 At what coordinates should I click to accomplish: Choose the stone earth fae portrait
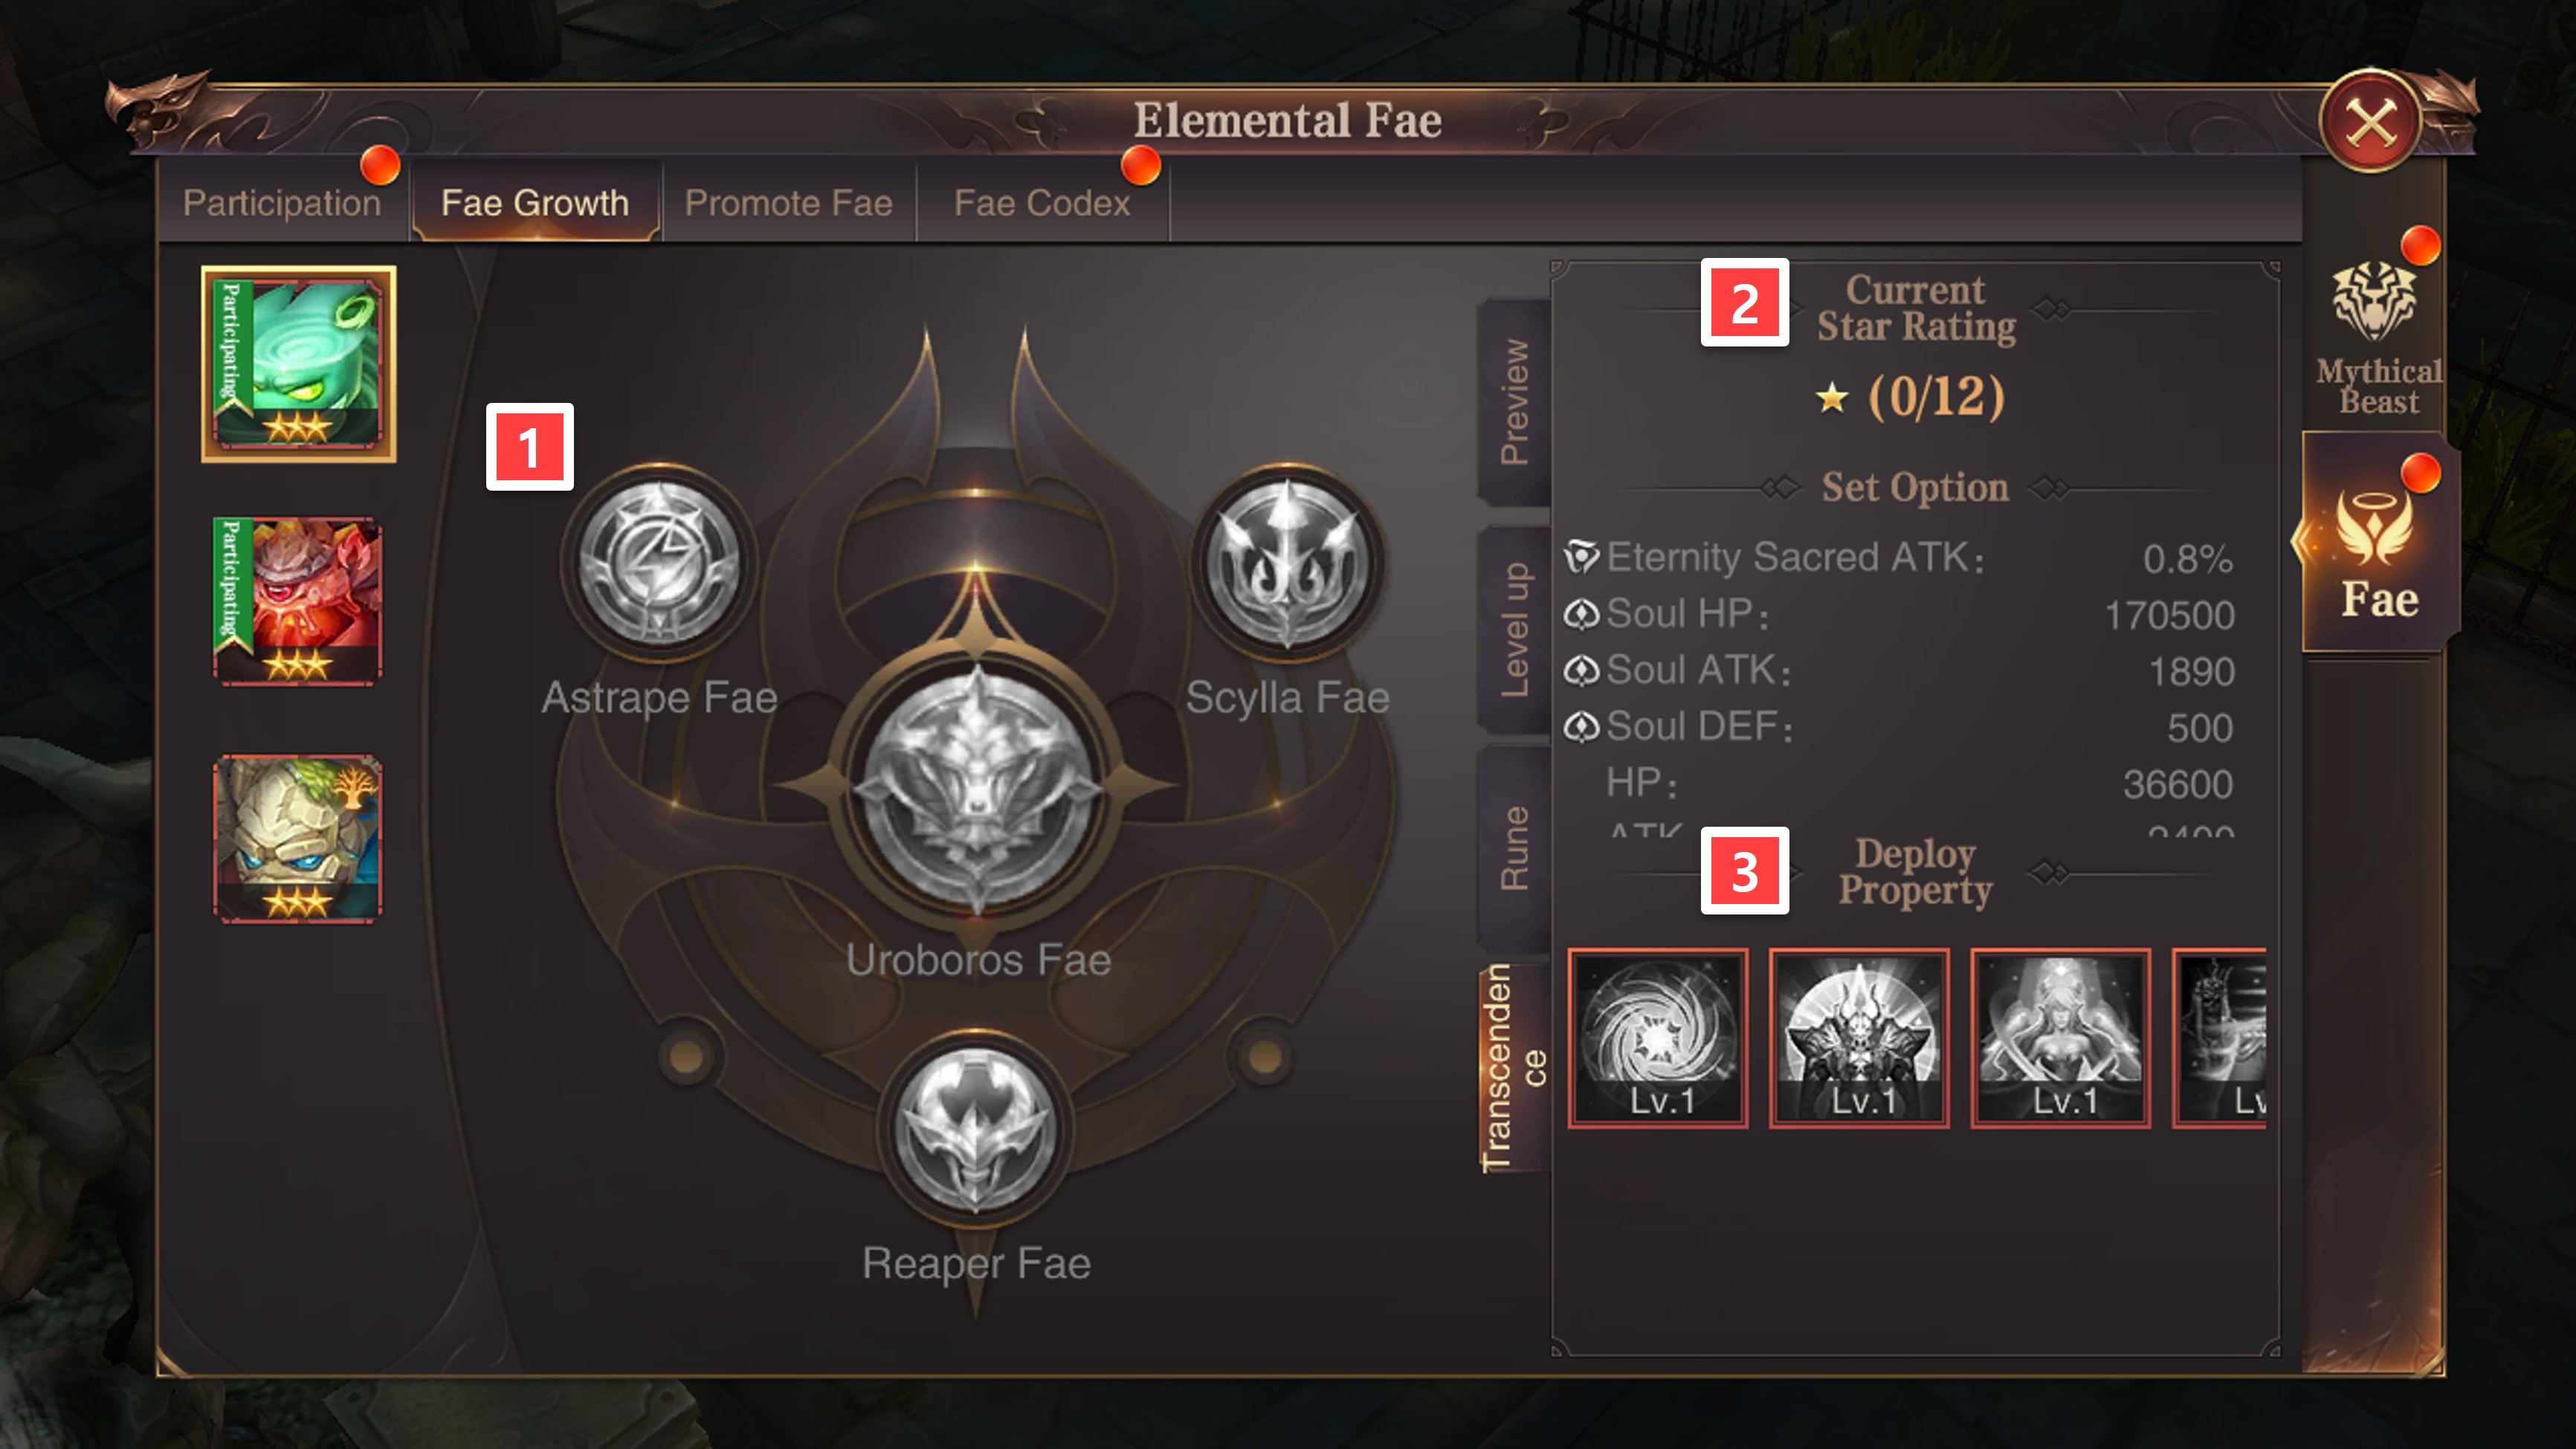(x=298, y=838)
